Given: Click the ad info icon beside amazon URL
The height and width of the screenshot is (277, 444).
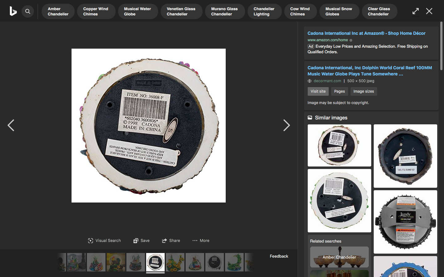Looking at the screenshot, I should pos(351,40).
